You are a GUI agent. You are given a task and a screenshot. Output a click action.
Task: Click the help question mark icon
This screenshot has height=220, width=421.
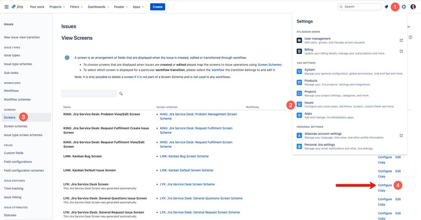pyautogui.click(x=410, y=37)
